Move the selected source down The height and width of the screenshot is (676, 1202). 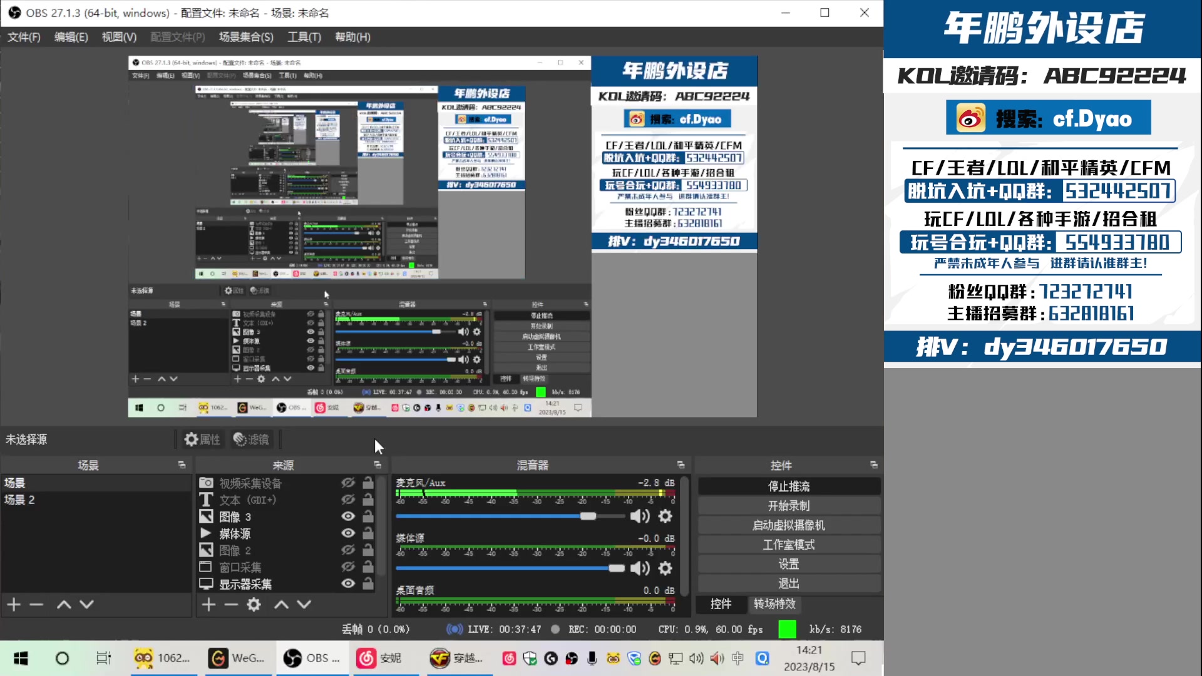(304, 604)
